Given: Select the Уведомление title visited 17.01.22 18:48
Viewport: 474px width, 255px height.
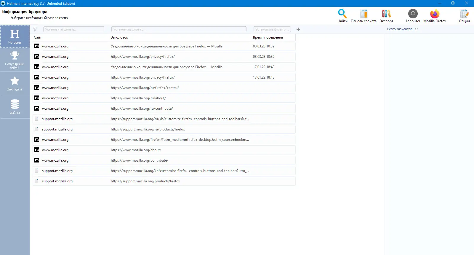Looking at the screenshot, I should [x=166, y=67].
